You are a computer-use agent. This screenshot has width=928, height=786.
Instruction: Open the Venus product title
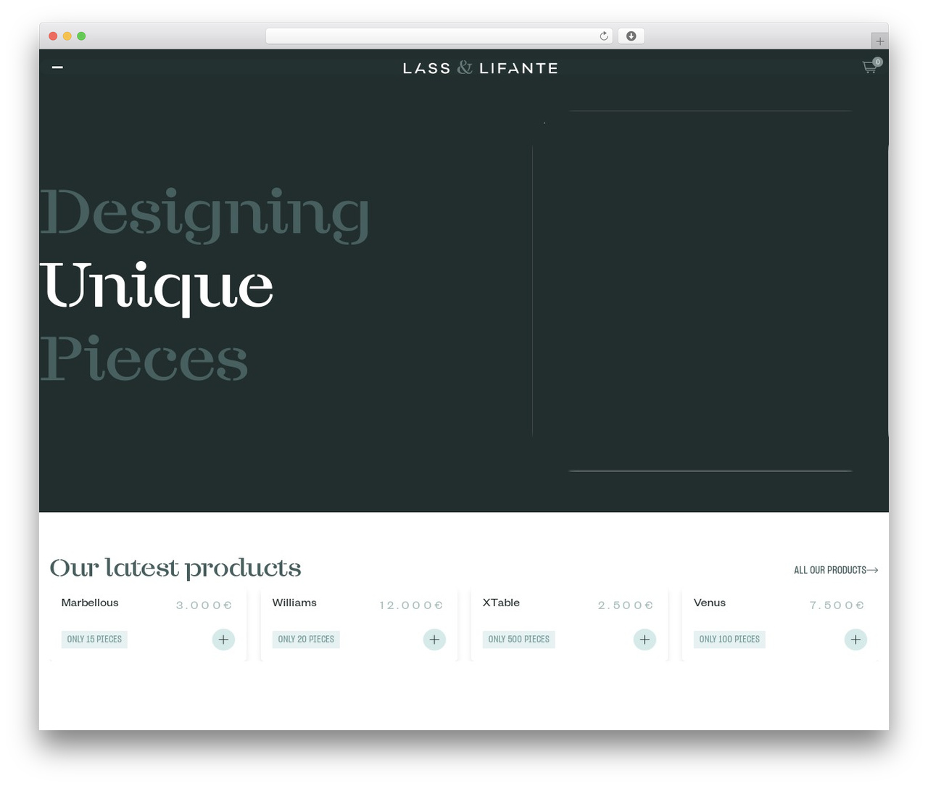710,603
